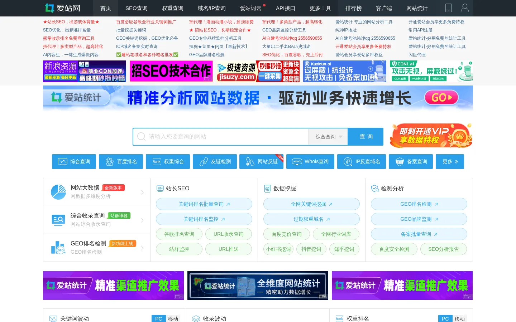The width and height of the screenshot is (516, 322).
Task: Click the 即刻开通VIP promo badge
Action: click(431, 136)
